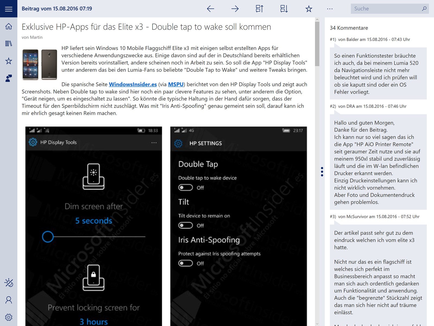Open the WindowsInsider.es link
This screenshot has height=326, width=434.
133,84
